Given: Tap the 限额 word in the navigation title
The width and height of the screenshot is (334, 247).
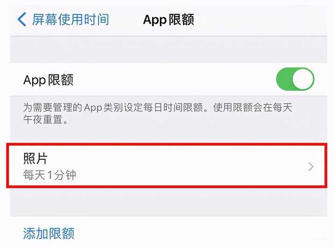Looking at the screenshot, I should point(181,20).
